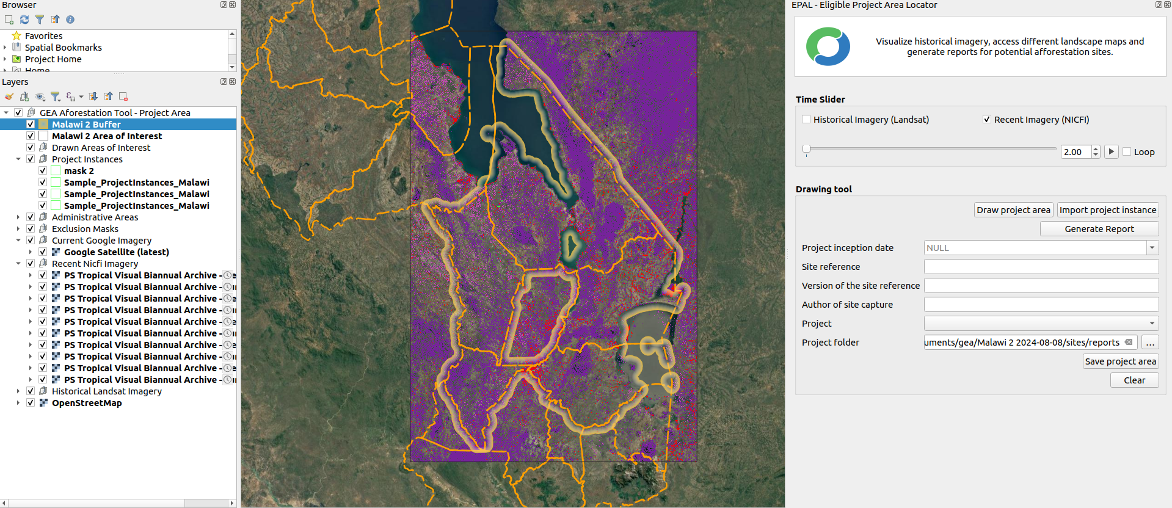
Task: Click Import project instance button
Action: (x=1108, y=210)
